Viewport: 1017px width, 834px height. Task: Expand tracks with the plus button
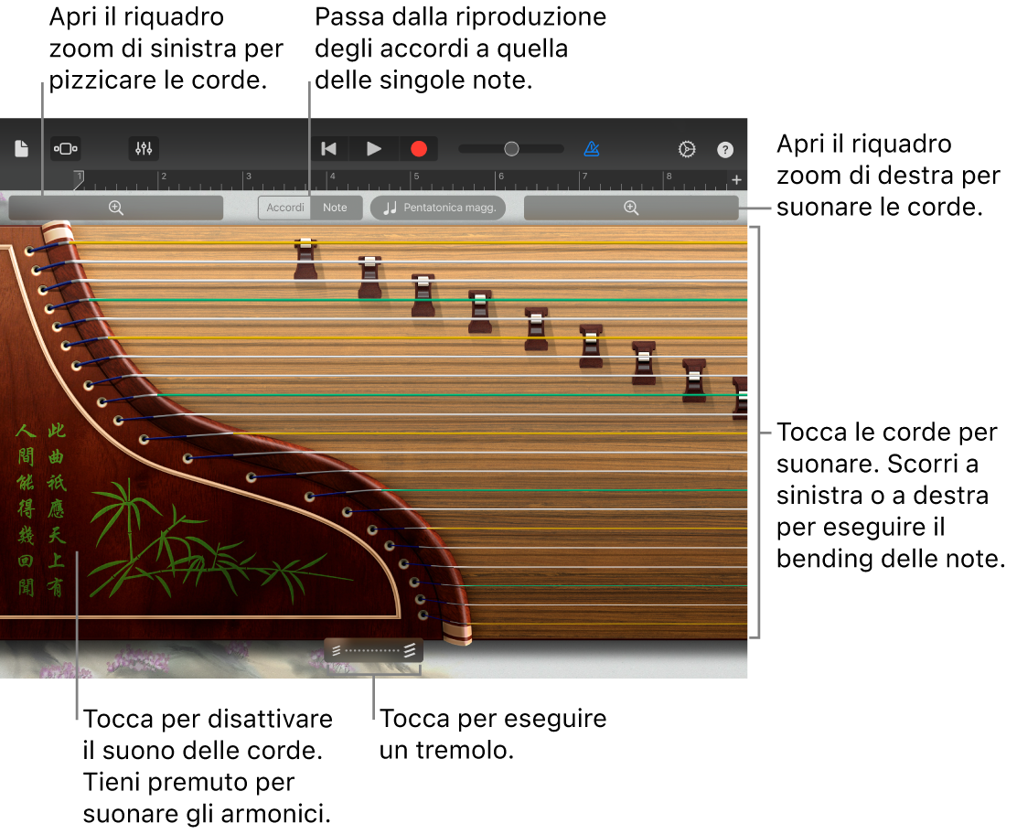(x=736, y=179)
